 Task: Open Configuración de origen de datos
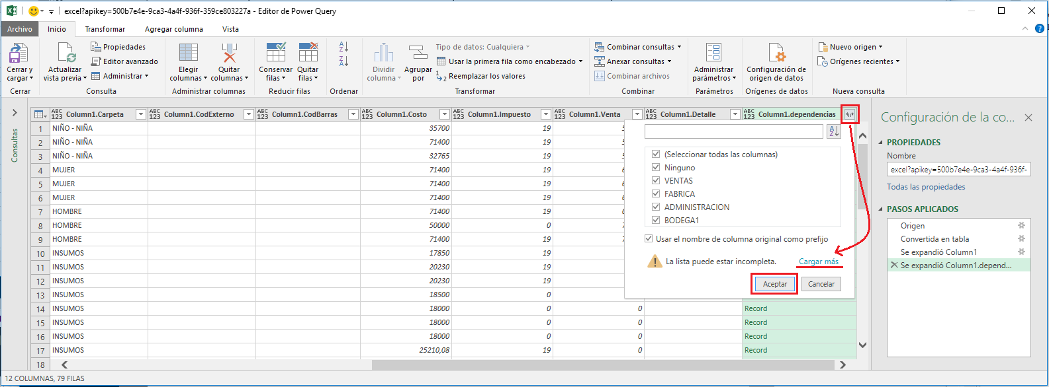776,54
